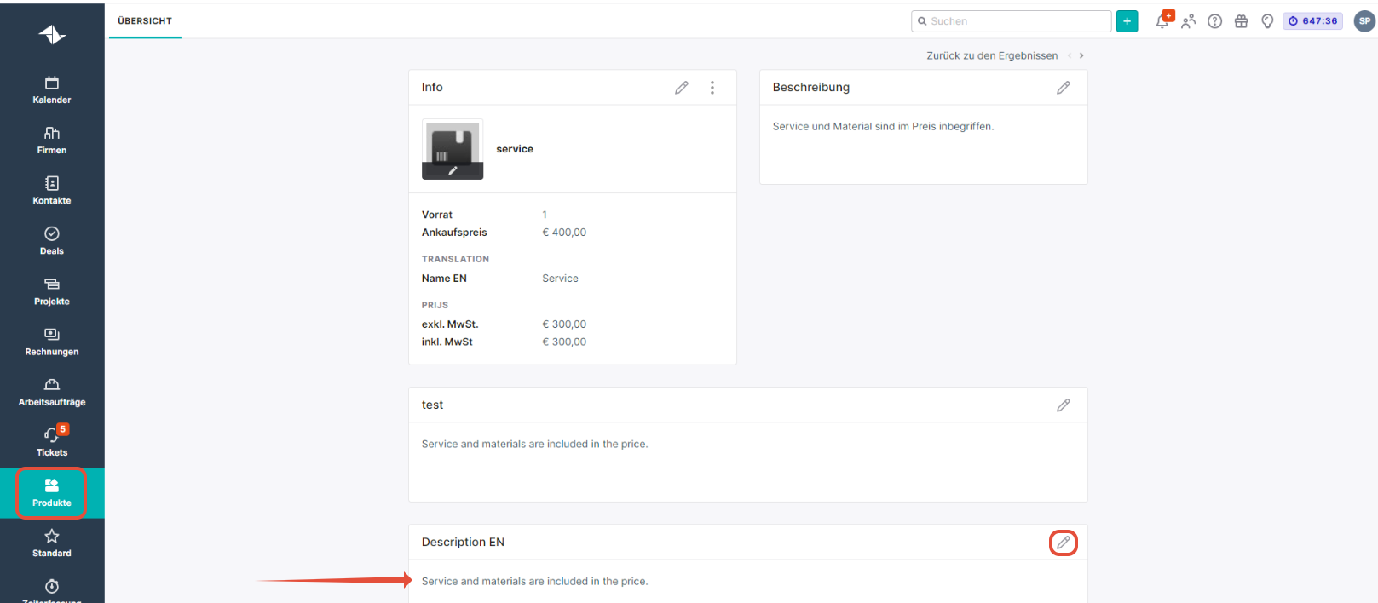Click the lightbulb icon in the top bar

tap(1267, 21)
